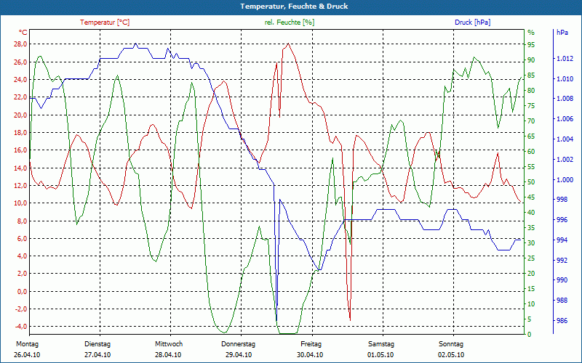This screenshot has width=582, height=363.
Task: Select the blue 'Druck [hPa]' legend label
Action: pyautogui.click(x=472, y=23)
